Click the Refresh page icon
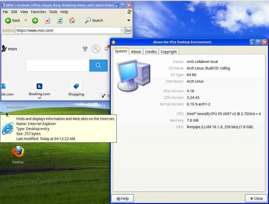 pyautogui.click(x=60, y=20)
